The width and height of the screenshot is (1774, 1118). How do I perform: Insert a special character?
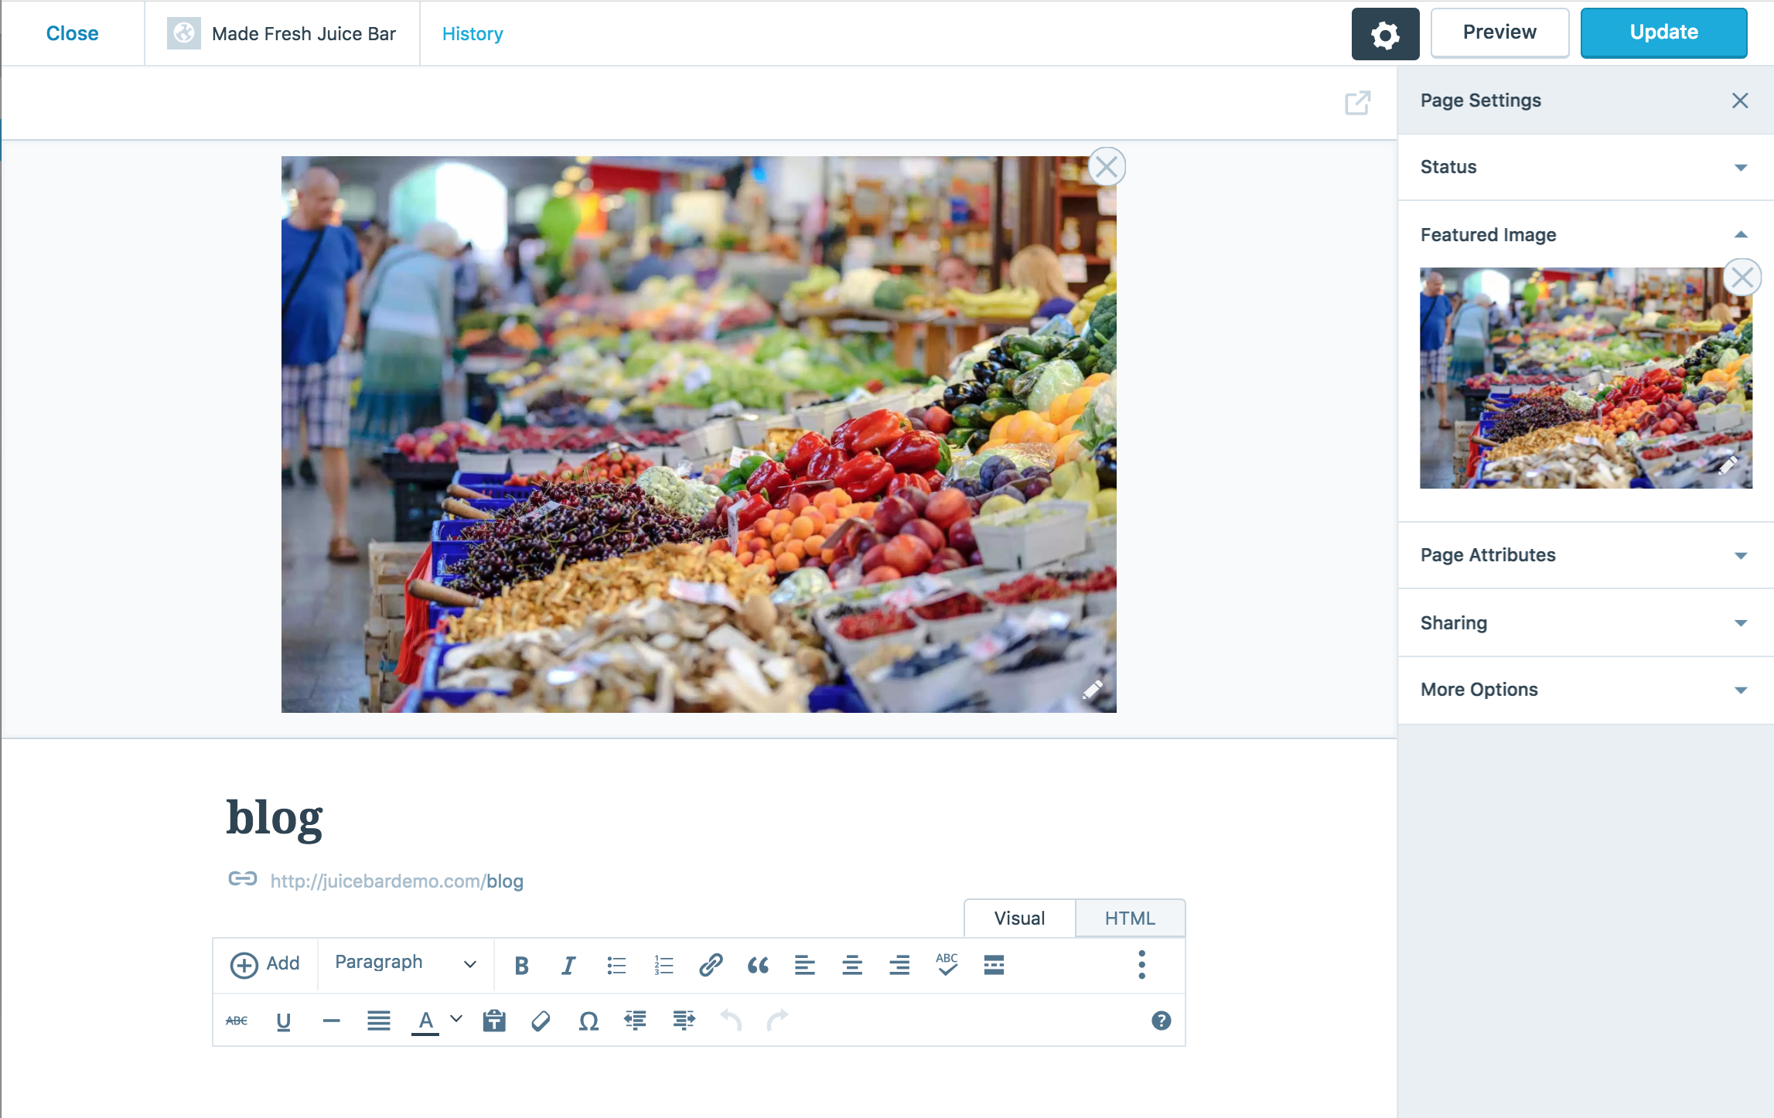tap(588, 1020)
